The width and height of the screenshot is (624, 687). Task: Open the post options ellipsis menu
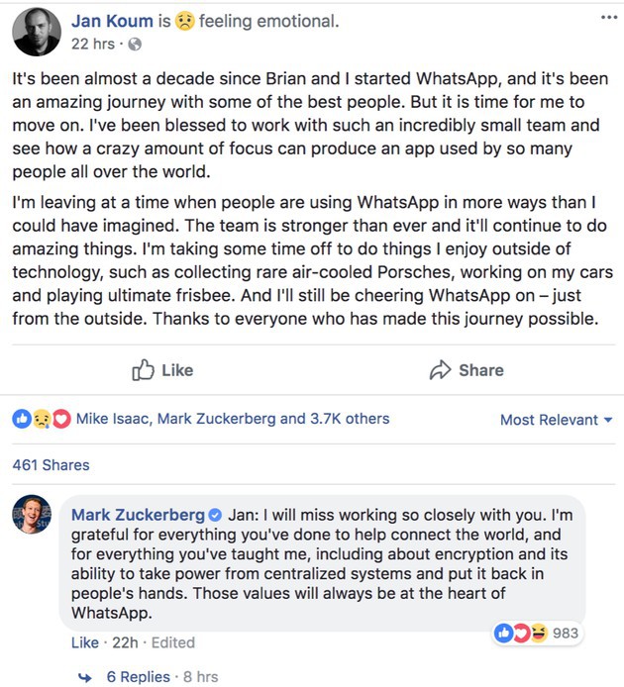pos(608,16)
